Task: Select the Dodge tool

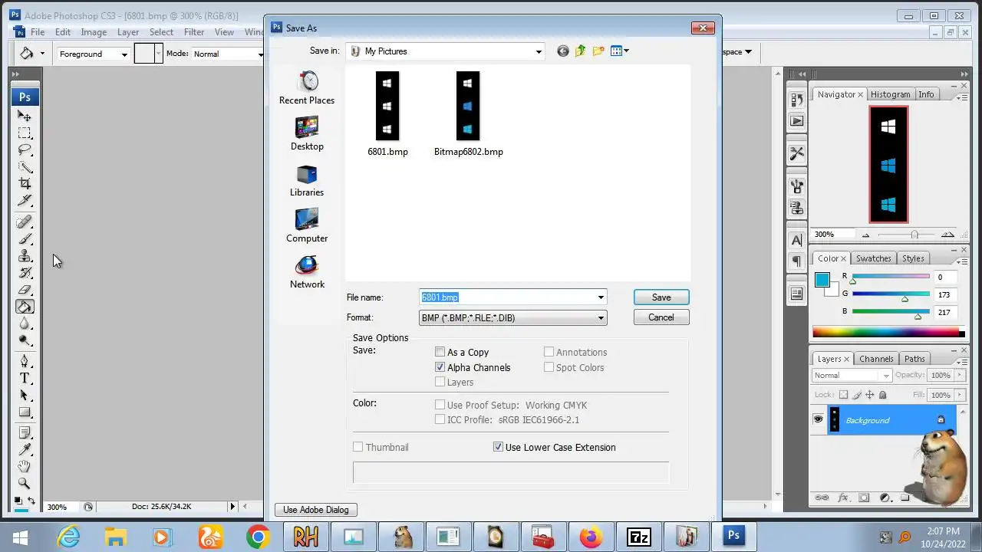Action: 25,340
